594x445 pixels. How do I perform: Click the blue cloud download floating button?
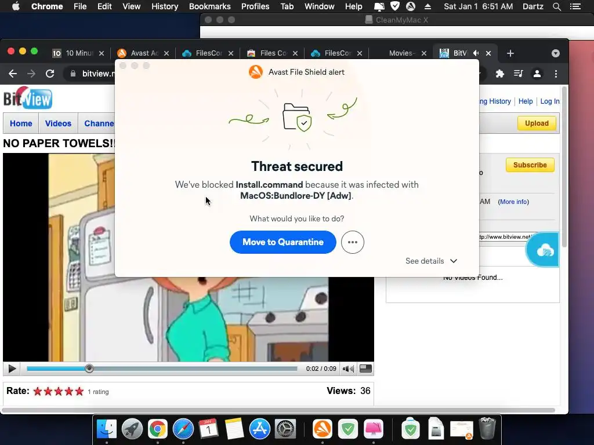coord(544,250)
